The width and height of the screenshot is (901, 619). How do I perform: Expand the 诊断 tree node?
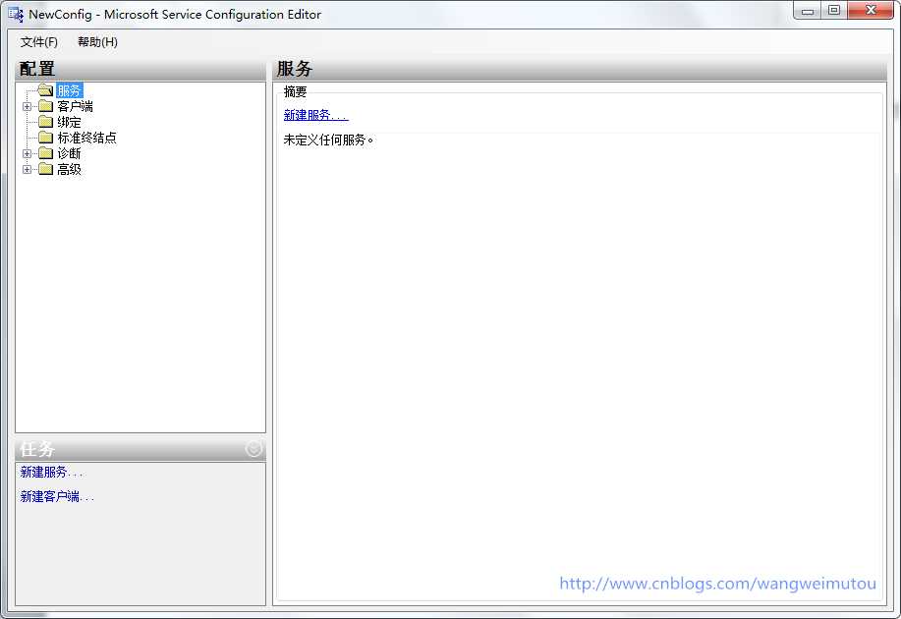coord(27,153)
